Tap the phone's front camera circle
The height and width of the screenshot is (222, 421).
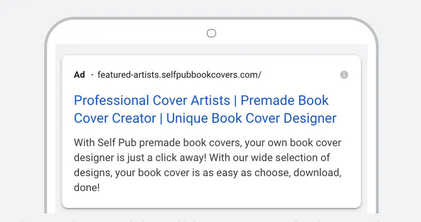coord(211,34)
